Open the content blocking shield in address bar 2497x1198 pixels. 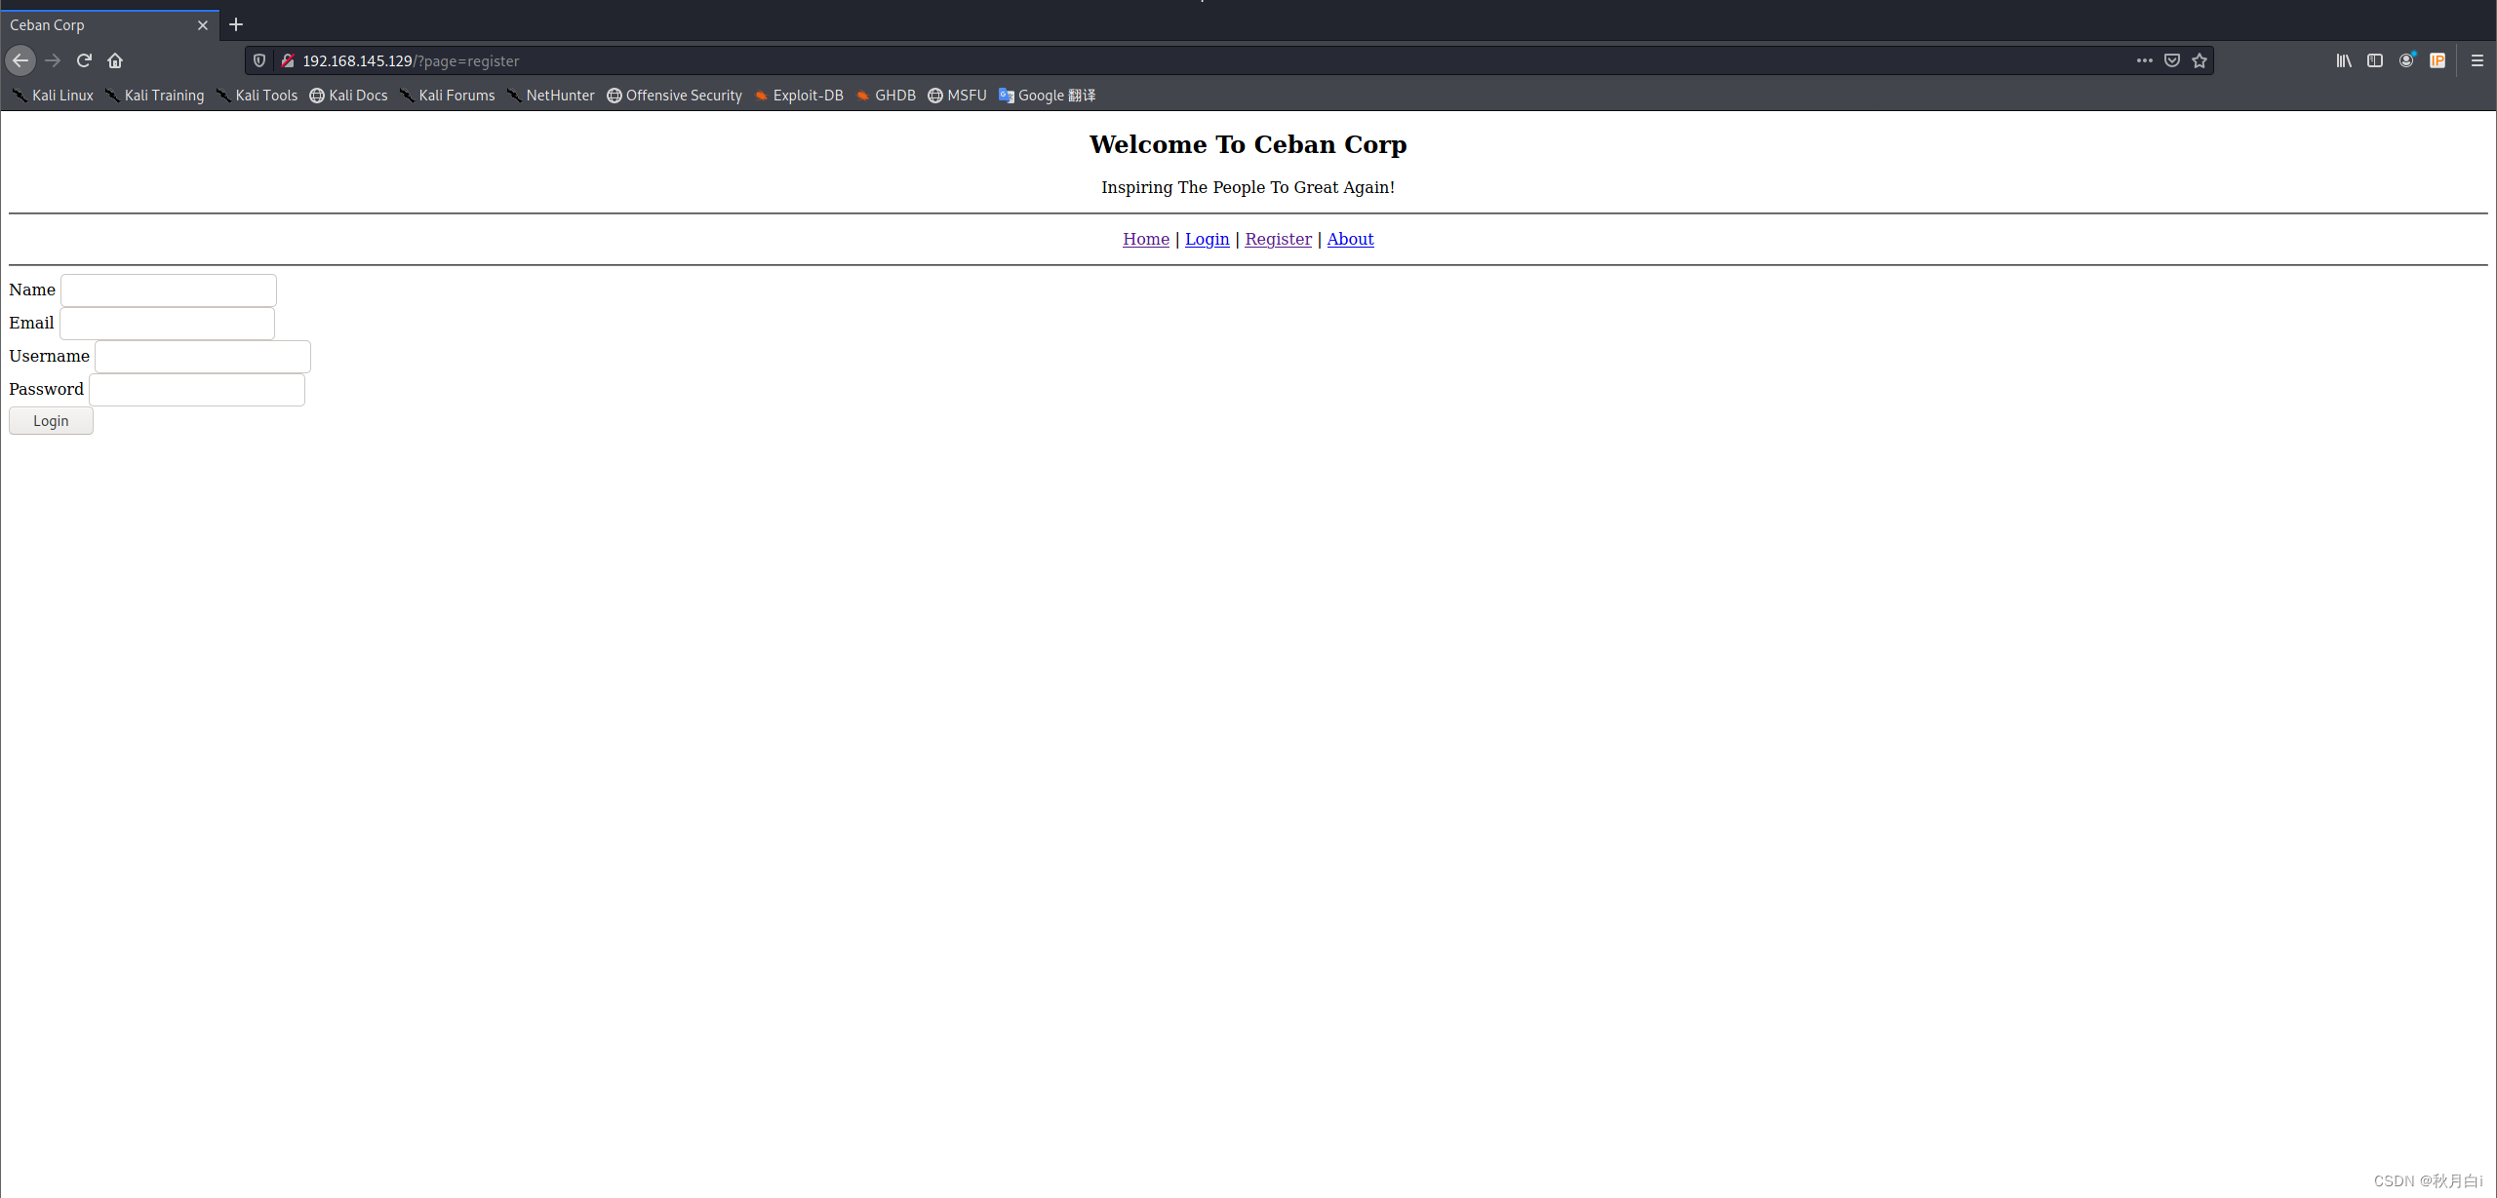pyautogui.click(x=258, y=60)
